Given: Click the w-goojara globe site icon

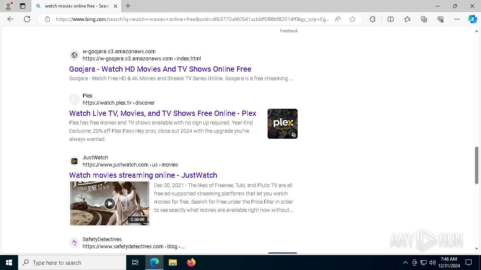Looking at the screenshot, I should (74, 55).
